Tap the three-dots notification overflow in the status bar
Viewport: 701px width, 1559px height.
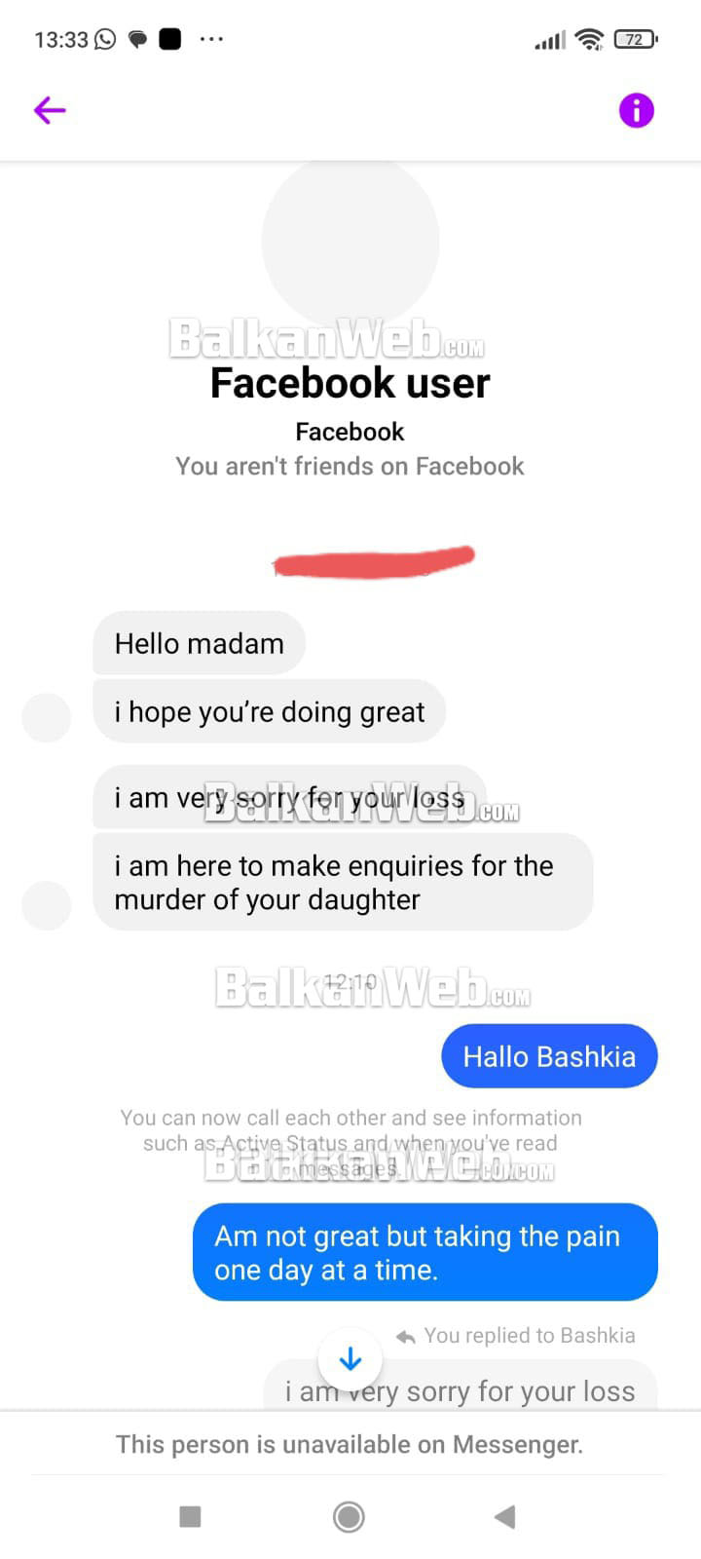click(211, 39)
